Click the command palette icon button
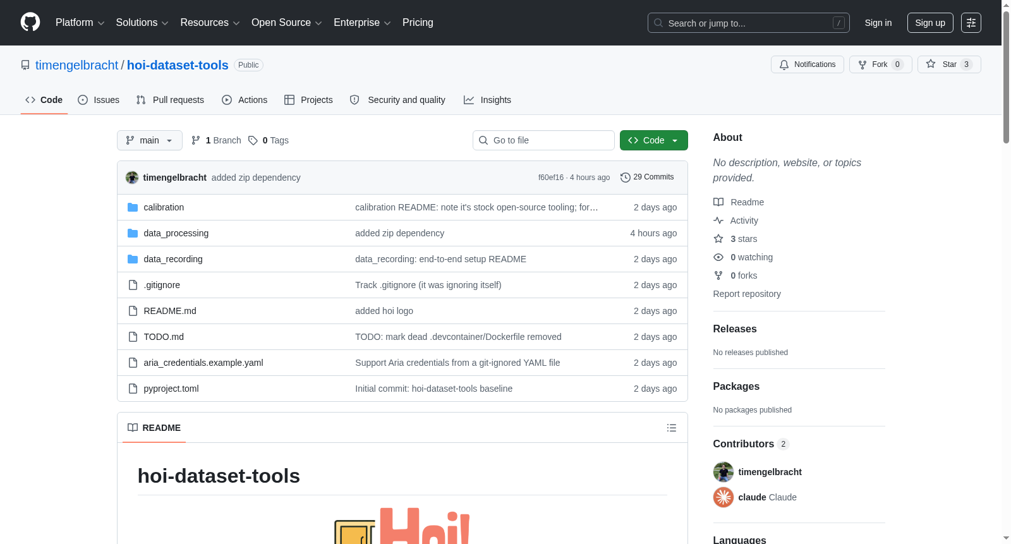Viewport: 1011px width, 544px height. 971,23
